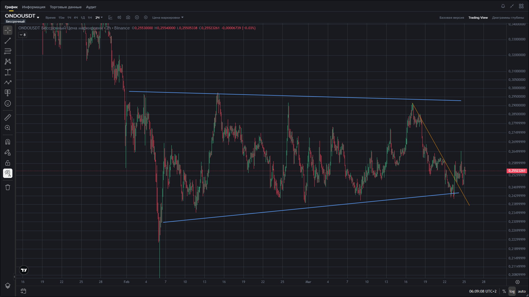Open the emoji icons tool
Image resolution: width=529 pixels, height=297 pixels.
[x=8, y=103]
